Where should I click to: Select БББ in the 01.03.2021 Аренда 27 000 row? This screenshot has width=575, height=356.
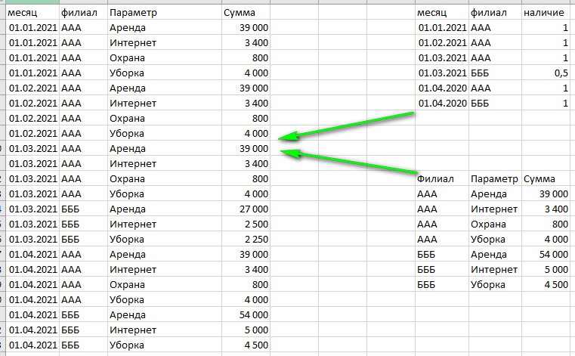(70, 209)
